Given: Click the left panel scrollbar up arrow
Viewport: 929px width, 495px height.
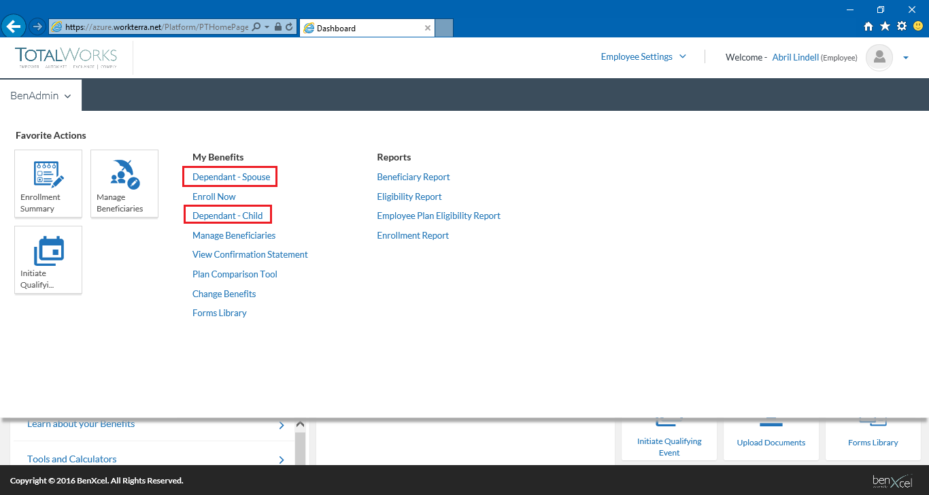Looking at the screenshot, I should click(300, 424).
